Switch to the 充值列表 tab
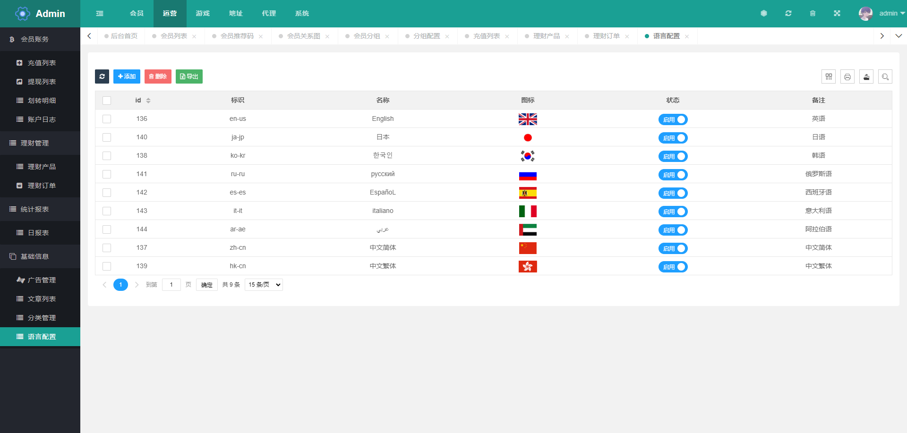This screenshot has height=433, width=907. (487, 36)
